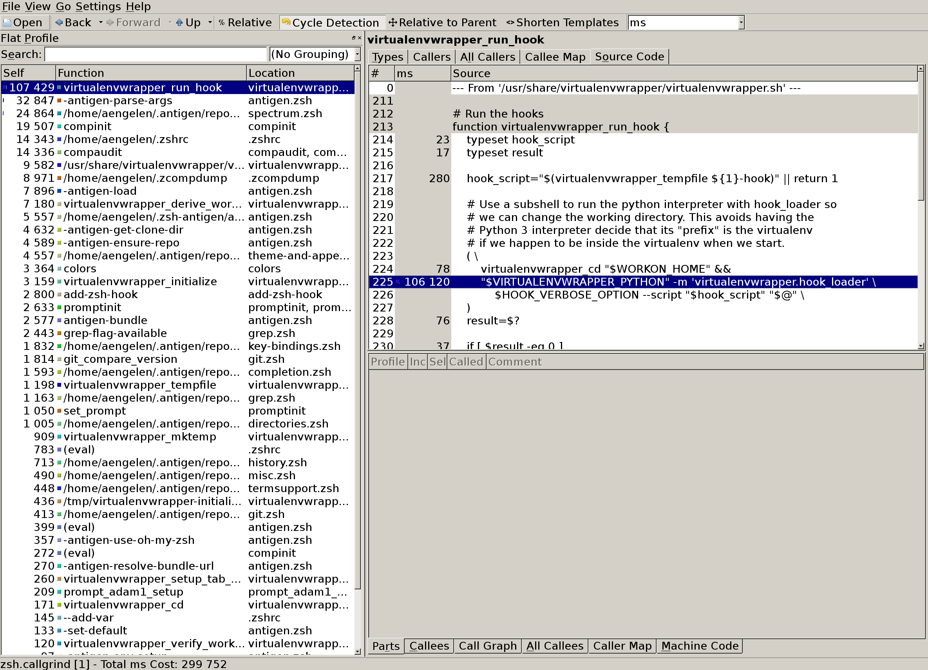Screen dimensions: 928x670
Task: Open the File menu
Action: (11, 7)
